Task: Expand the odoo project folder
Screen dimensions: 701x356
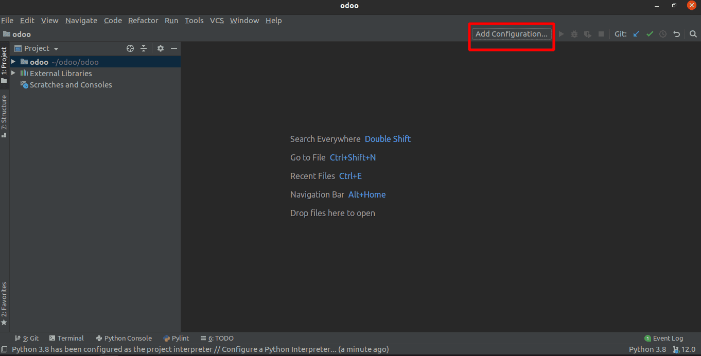Action: (x=13, y=62)
